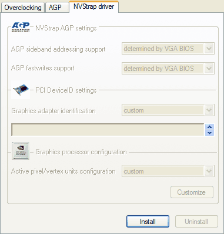Click the Uninstall button

(196, 222)
